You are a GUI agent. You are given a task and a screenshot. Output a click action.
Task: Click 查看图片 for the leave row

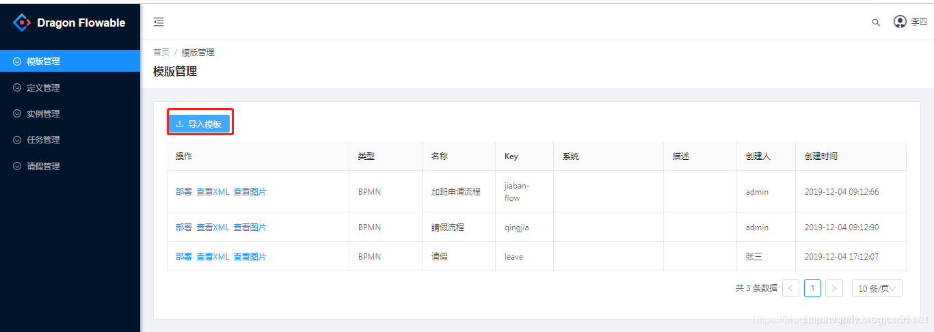pos(250,257)
